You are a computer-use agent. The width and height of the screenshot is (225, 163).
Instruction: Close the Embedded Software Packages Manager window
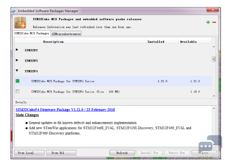(213, 10)
